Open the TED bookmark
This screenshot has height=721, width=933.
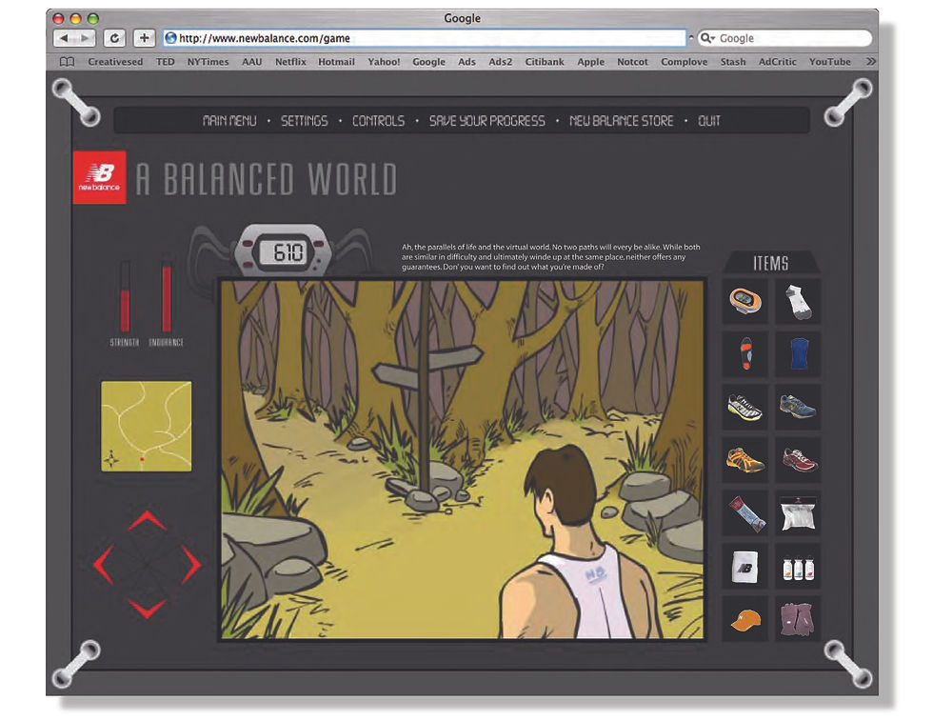tap(166, 61)
